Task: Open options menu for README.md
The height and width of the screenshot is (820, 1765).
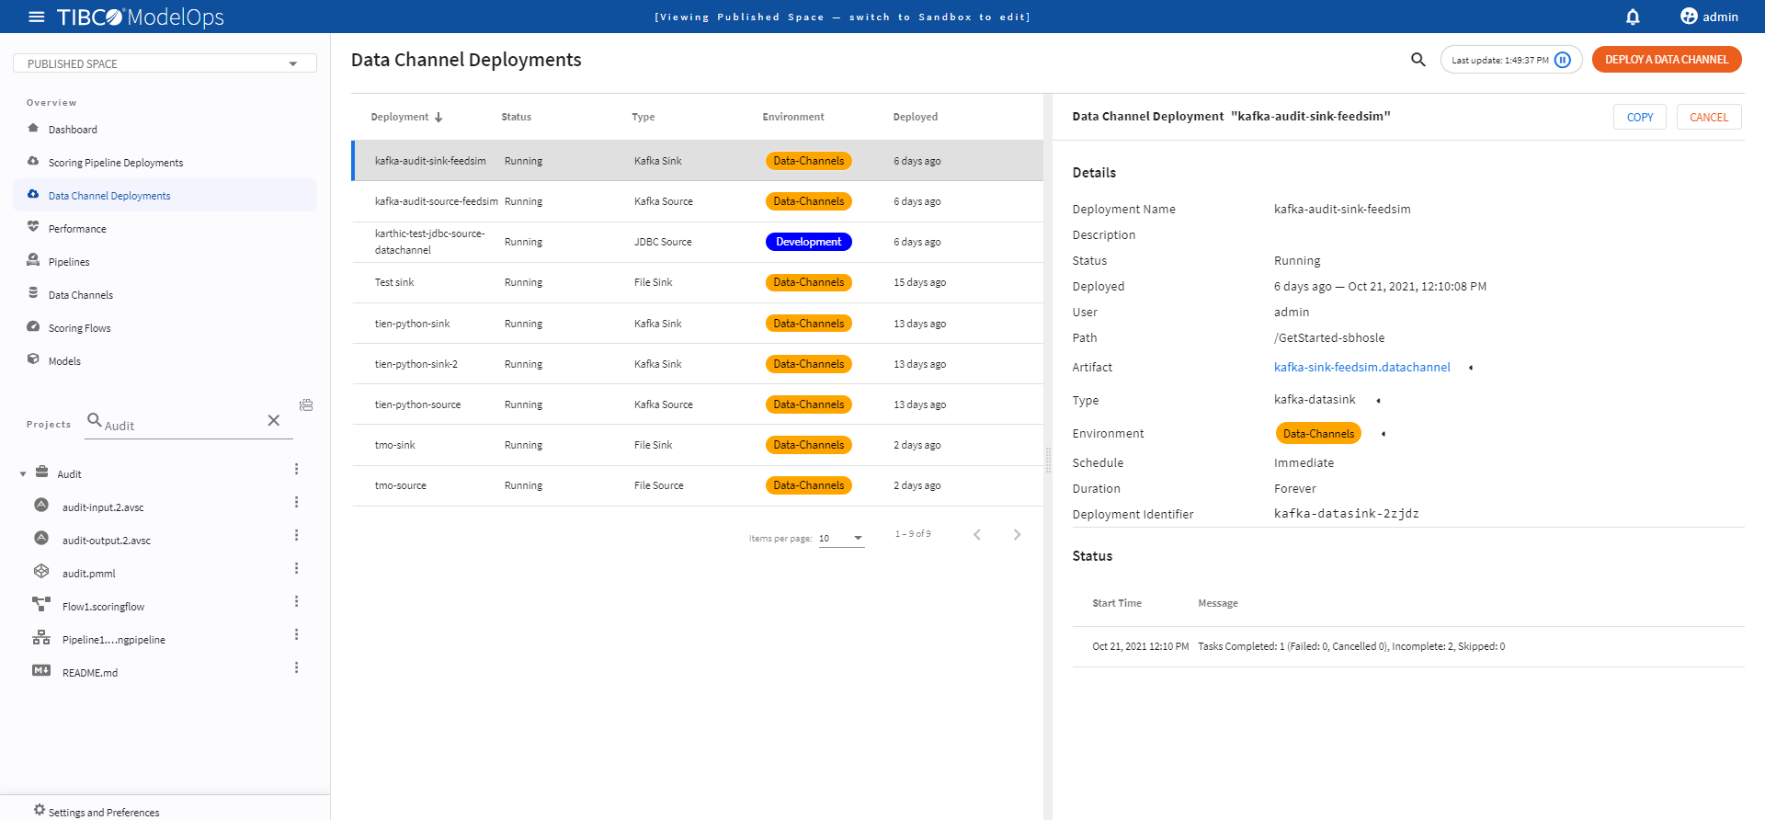Action: click(296, 668)
